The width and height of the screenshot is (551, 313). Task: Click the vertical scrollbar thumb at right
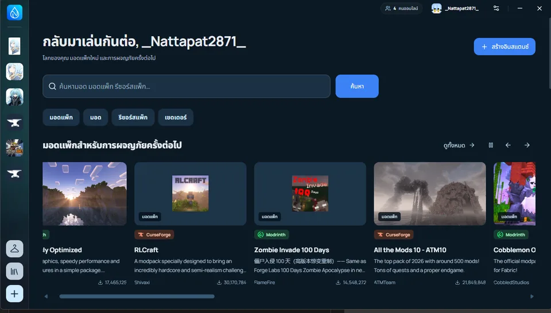click(549, 53)
